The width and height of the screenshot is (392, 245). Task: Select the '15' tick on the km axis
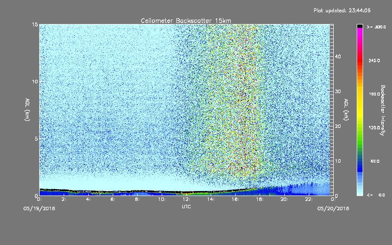click(35, 24)
